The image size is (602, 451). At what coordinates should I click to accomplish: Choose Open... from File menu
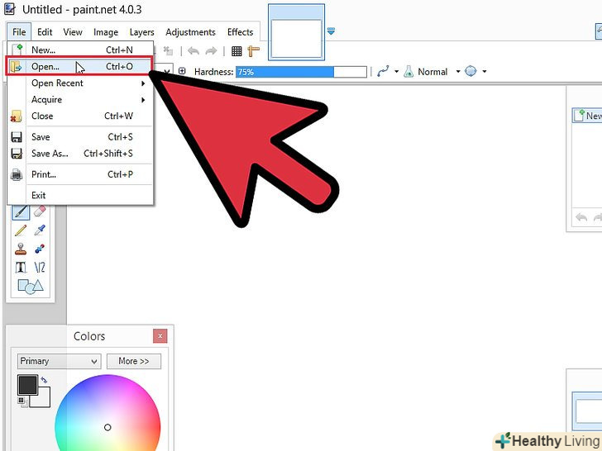click(x=80, y=66)
